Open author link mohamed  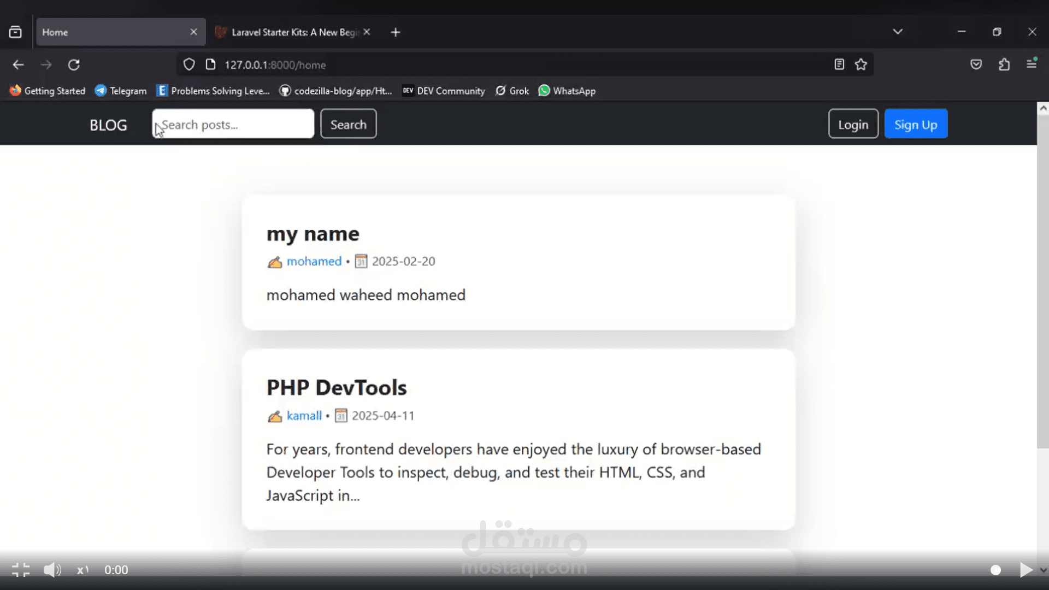(x=314, y=261)
